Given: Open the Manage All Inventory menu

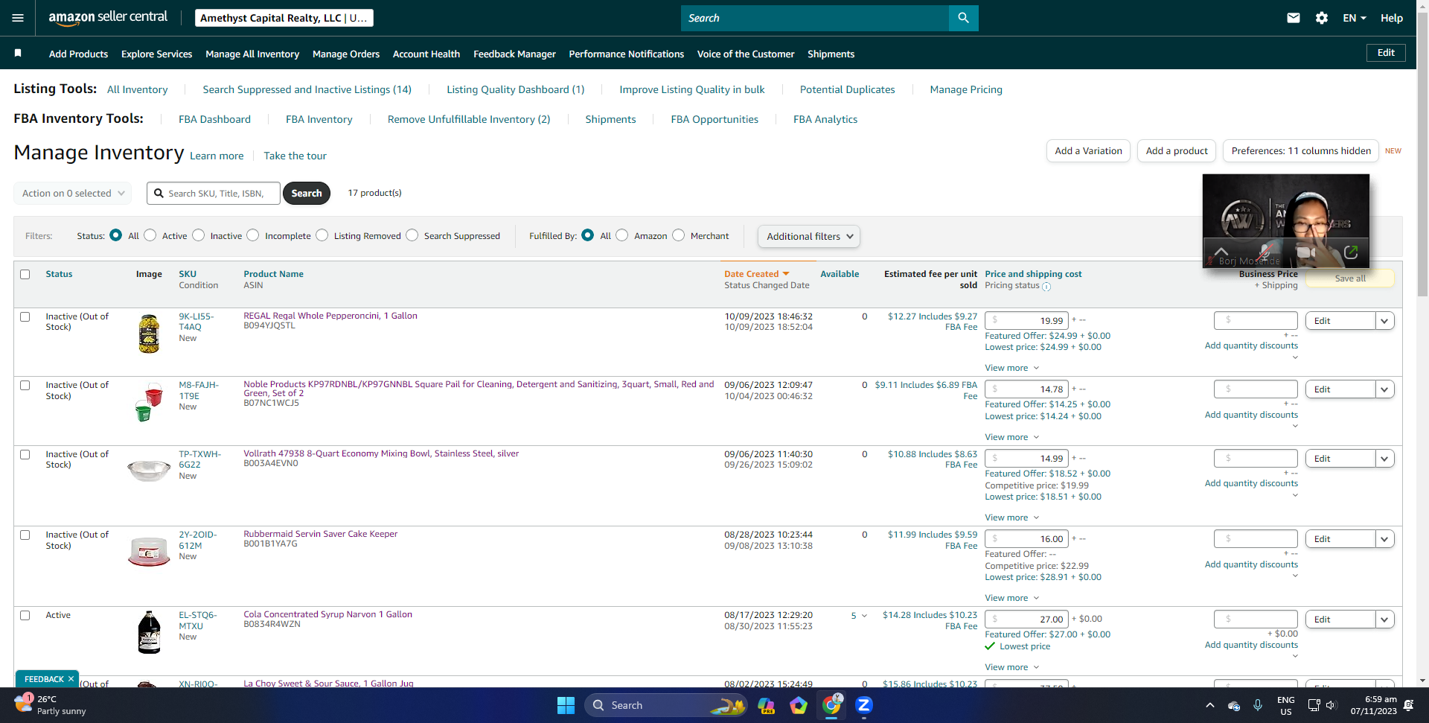Looking at the screenshot, I should [x=252, y=54].
